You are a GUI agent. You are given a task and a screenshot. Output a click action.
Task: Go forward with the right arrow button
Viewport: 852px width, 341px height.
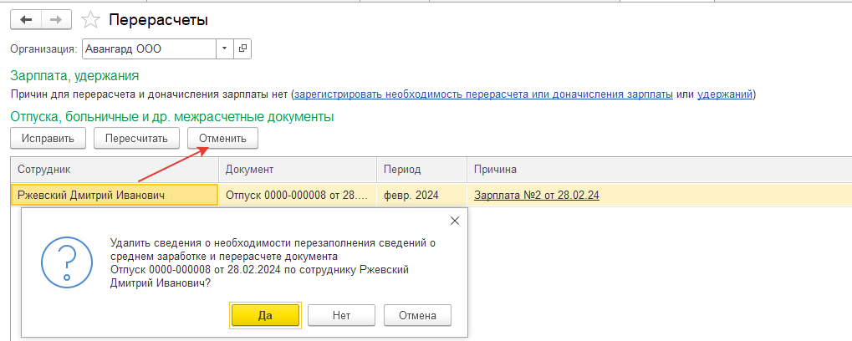click(58, 20)
